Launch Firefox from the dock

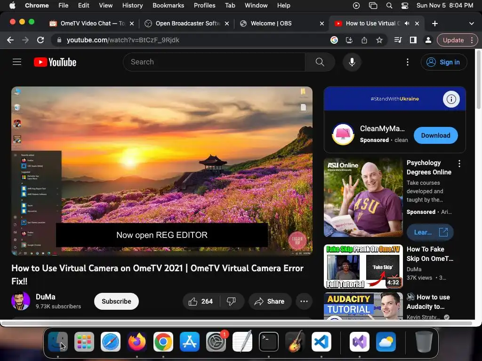tap(137, 342)
